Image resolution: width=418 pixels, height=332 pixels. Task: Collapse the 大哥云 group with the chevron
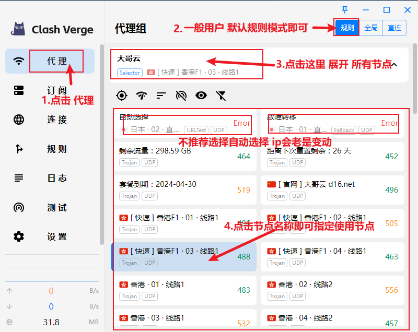click(x=394, y=65)
